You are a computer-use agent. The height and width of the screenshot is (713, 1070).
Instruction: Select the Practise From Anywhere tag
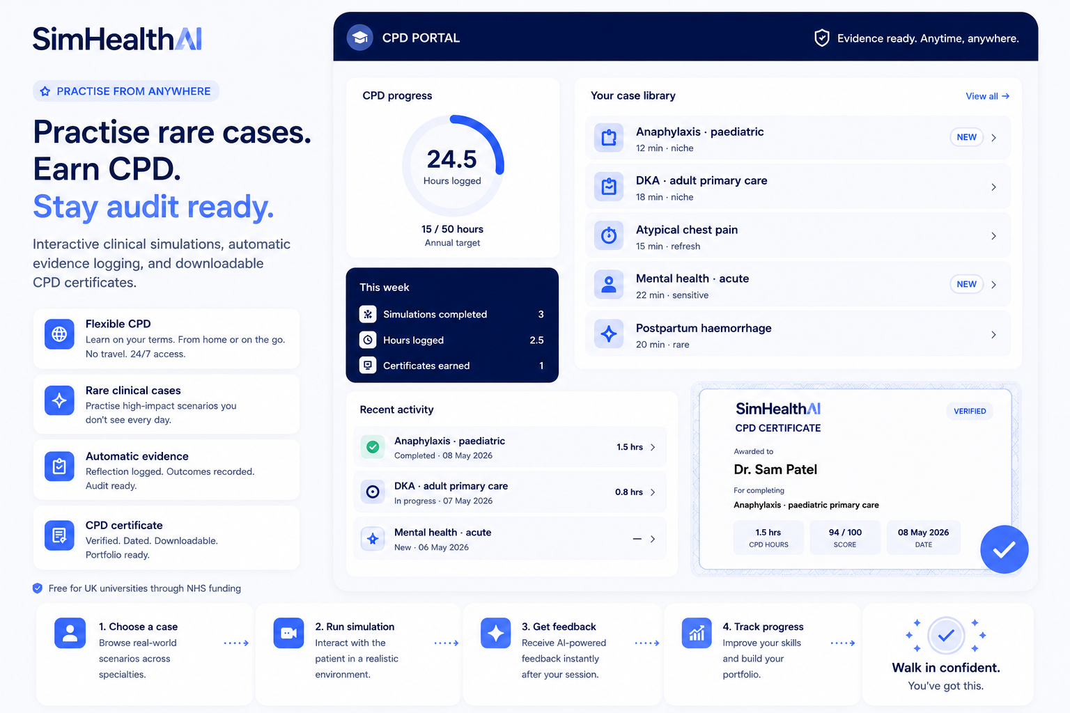pyautogui.click(x=126, y=91)
